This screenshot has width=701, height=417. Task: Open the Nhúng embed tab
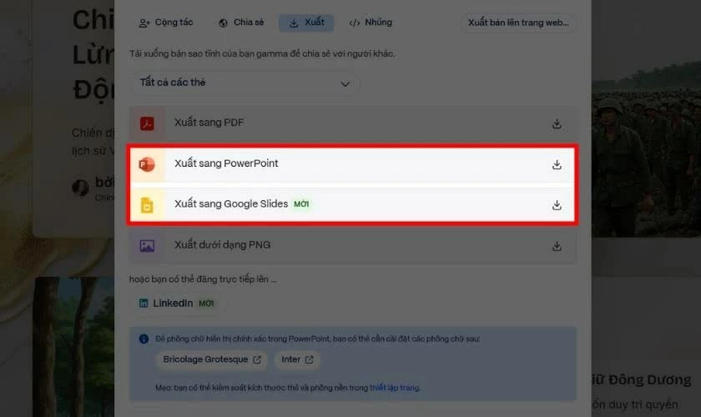point(371,23)
